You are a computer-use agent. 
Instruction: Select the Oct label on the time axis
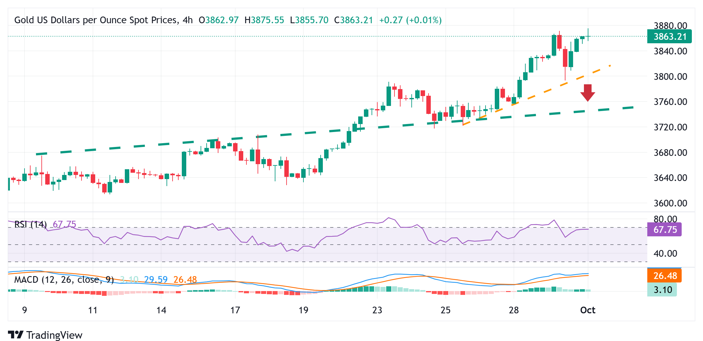pos(589,310)
